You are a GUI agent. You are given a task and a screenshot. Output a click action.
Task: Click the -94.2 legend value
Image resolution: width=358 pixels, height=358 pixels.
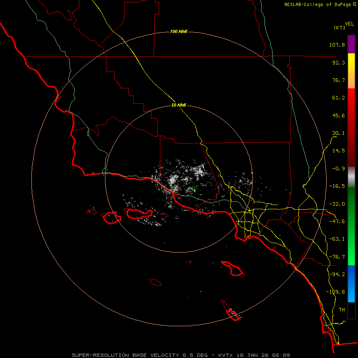click(x=337, y=274)
